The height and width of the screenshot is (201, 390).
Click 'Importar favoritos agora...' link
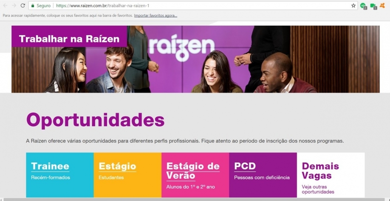(155, 15)
